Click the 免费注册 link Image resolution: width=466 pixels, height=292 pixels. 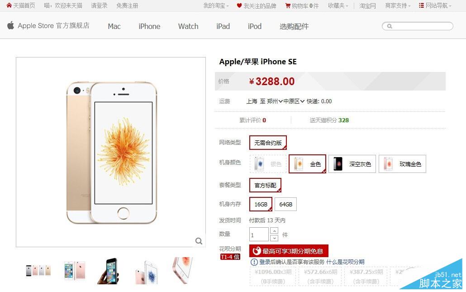(127, 5)
